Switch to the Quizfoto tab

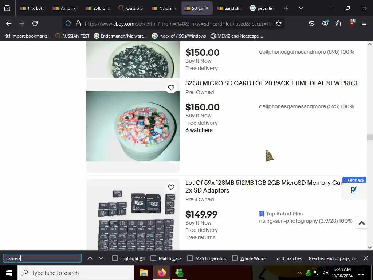tap(131, 8)
